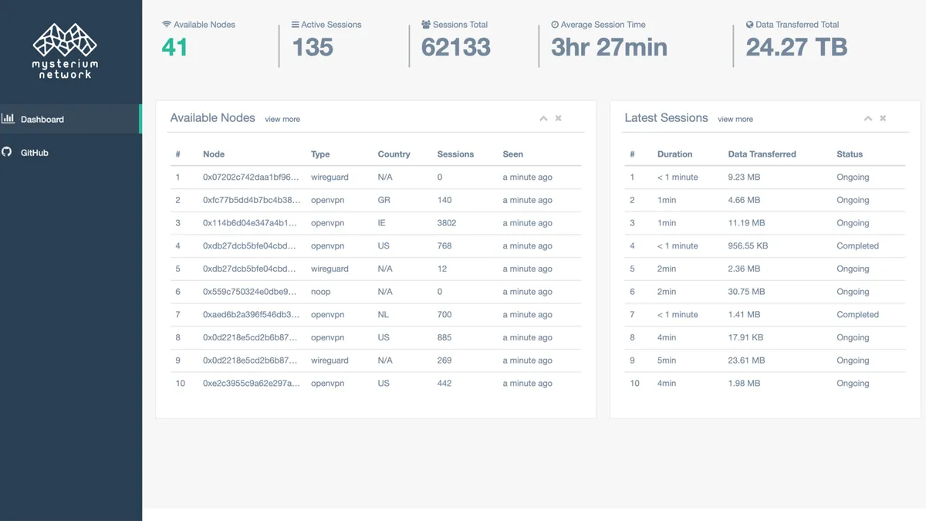Click the 4.66 MB data cell

click(x=744, y=200)
